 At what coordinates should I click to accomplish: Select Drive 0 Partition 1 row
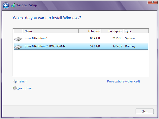pos(81,38)
